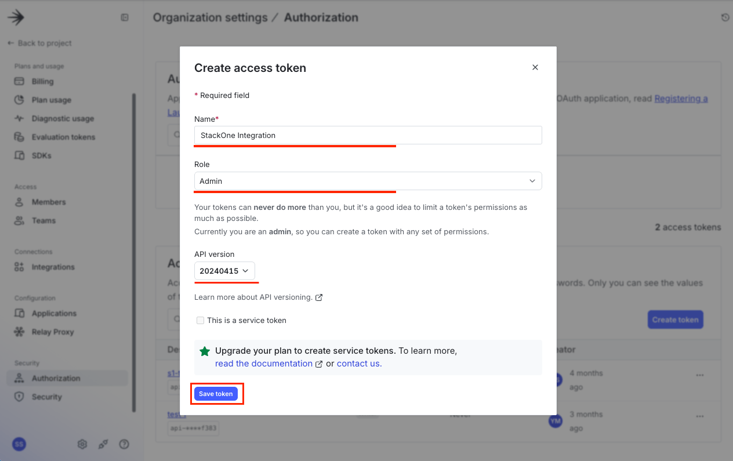
Task: Click the Relay Proxy icon
Action: click(19, 332)
